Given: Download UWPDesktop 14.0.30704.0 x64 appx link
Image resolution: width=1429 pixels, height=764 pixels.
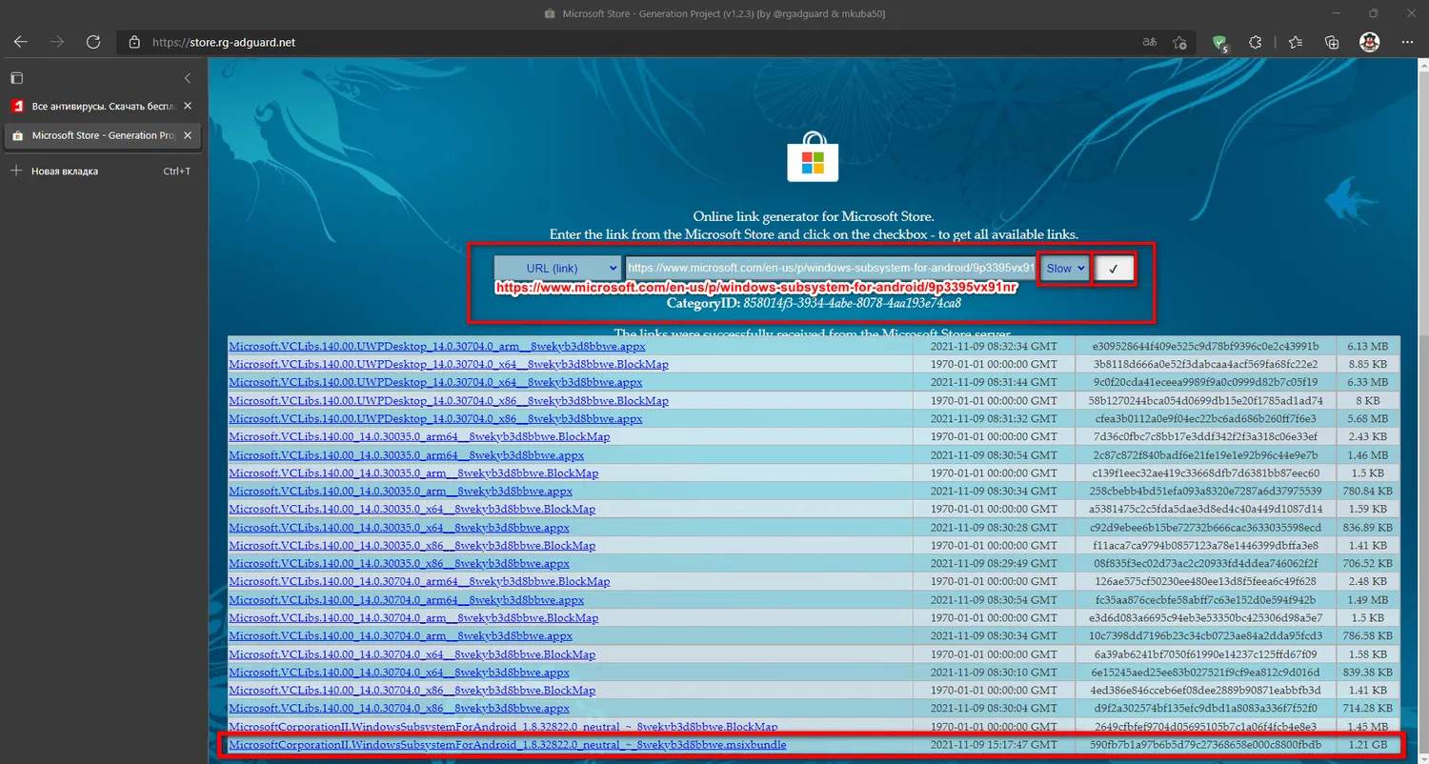Looking at the screenshot, I should (x=435, y=382).
